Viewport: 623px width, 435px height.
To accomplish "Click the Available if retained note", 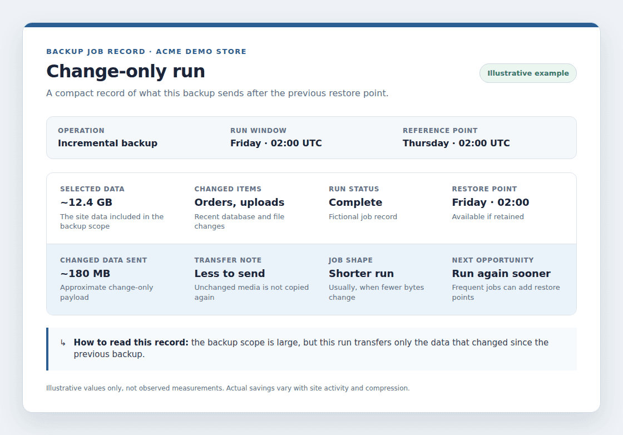I will (487, 216).
